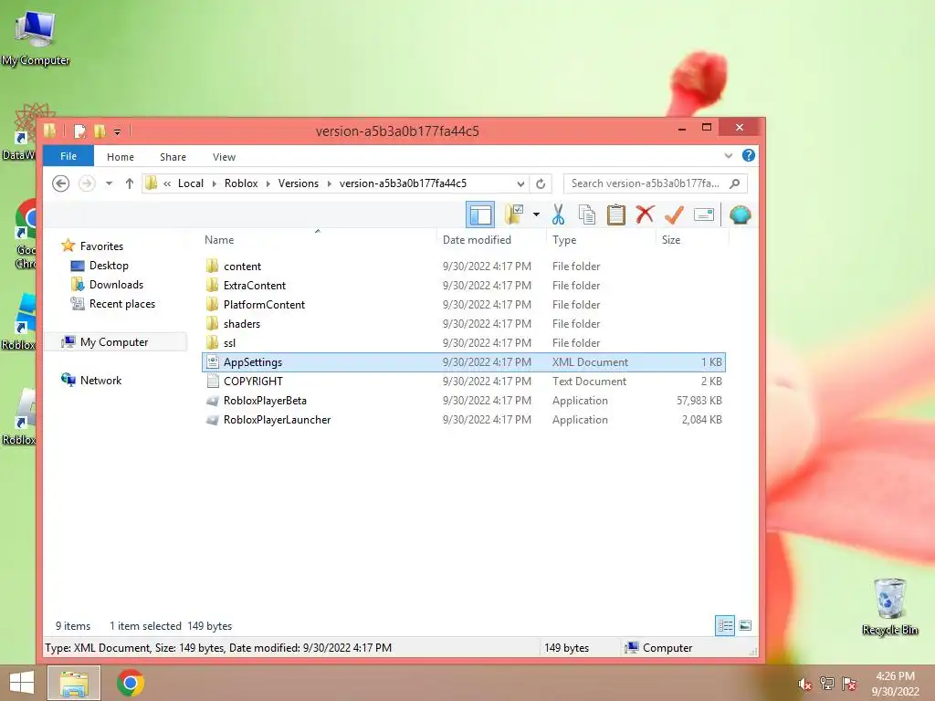Viewport: 935px width, 701px height.
Task: Select the AppSettings XML file
Action: tap(463, 361)
